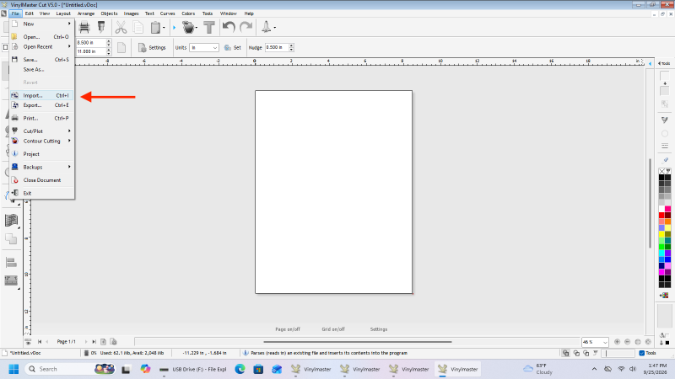This screenshot has height=379, width=675.
Task: Click the Settings link below the canvas
Action: click(379, 329)
